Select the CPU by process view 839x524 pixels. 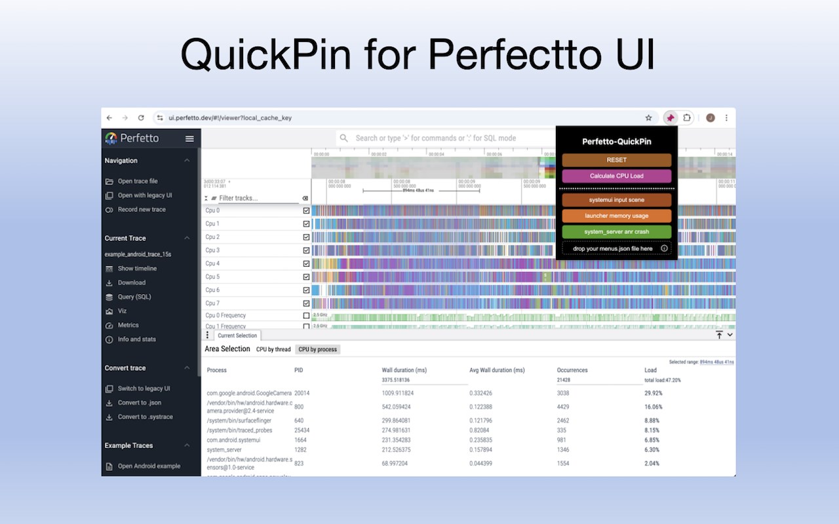tap(318, 350)
